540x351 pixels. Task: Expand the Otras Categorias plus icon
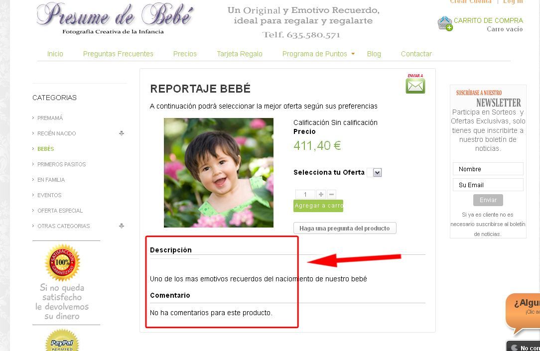tap(121, 226)
